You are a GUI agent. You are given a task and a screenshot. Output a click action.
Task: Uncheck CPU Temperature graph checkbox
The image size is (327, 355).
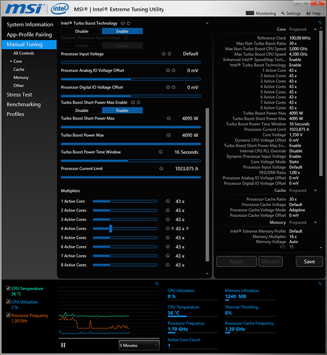[8, 288]
